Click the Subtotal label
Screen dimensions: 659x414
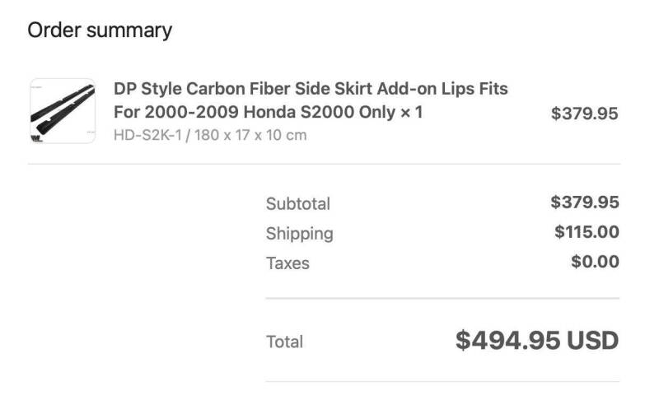298,203
